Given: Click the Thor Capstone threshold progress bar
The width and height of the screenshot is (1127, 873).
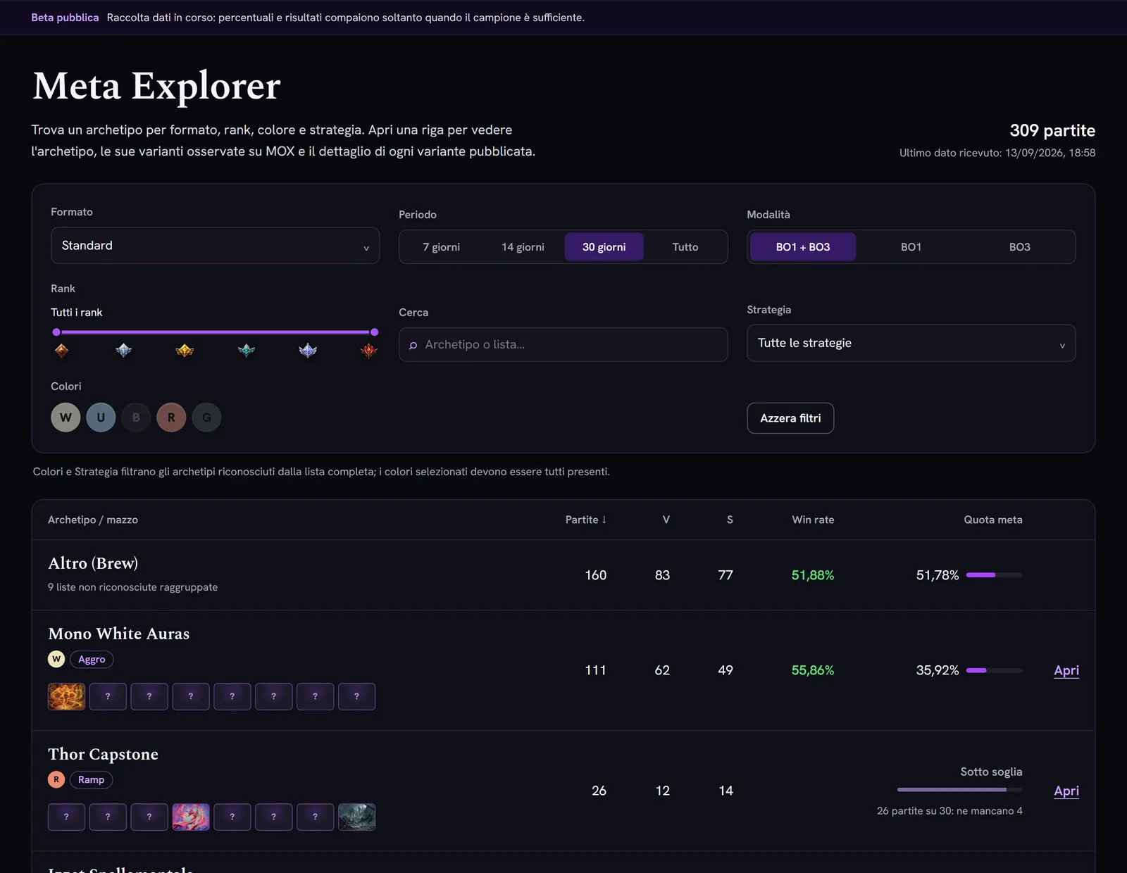Looking at the screenshot, I should tap(960, 790).
